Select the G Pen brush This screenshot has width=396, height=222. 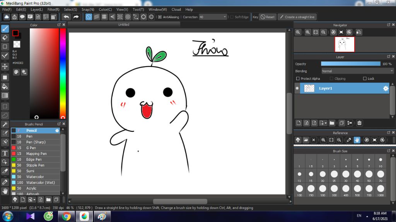tap(35, 148)
